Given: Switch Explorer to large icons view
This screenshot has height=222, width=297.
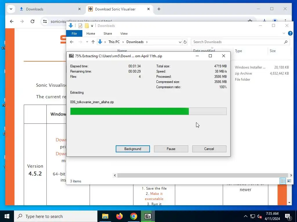Looking at the screenshot, I should click(289, 181).
